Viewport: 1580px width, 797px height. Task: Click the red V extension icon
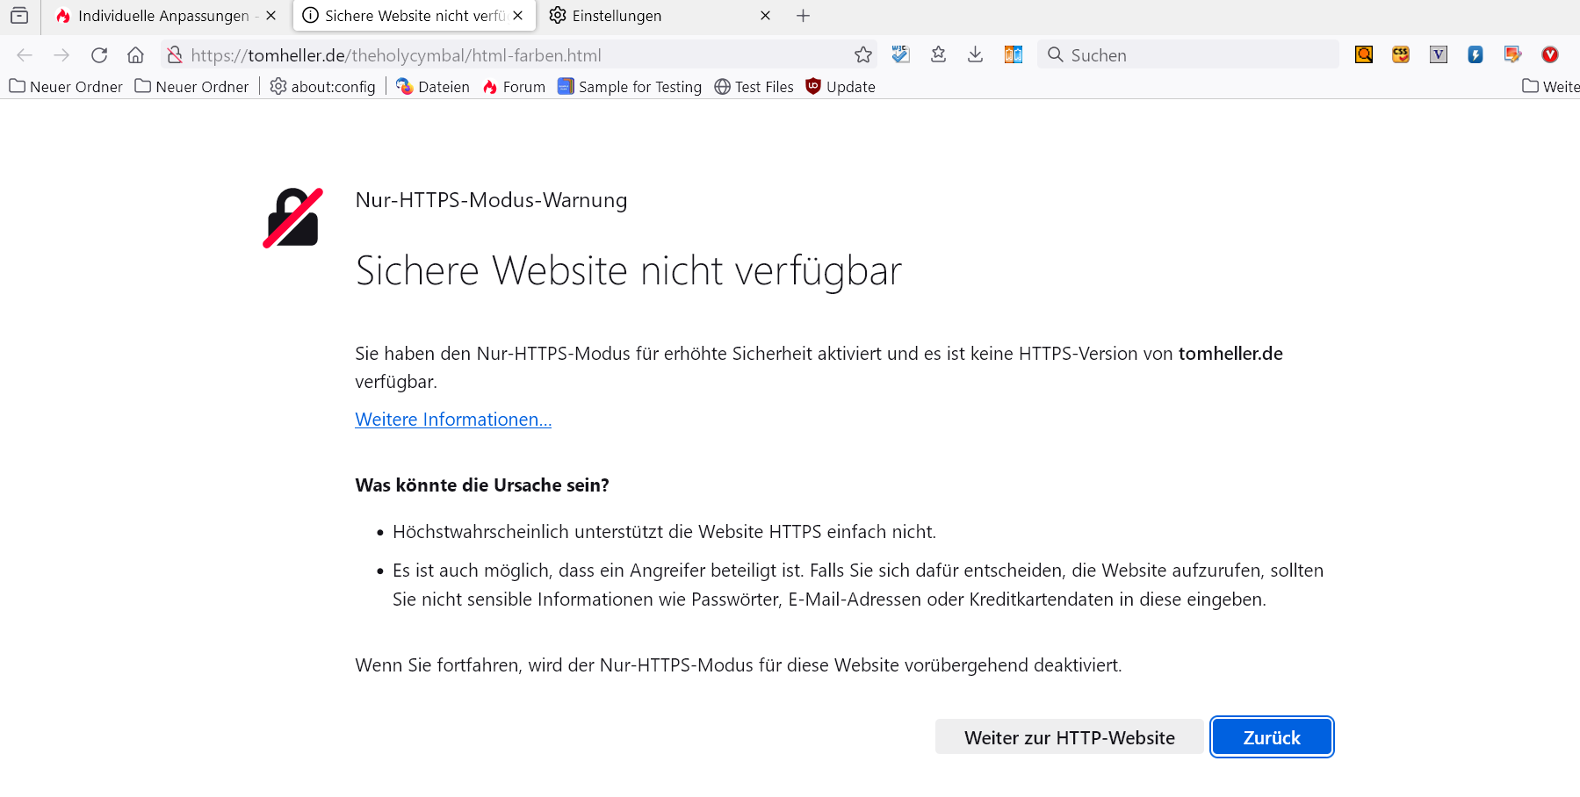(x=1550, y=55)
